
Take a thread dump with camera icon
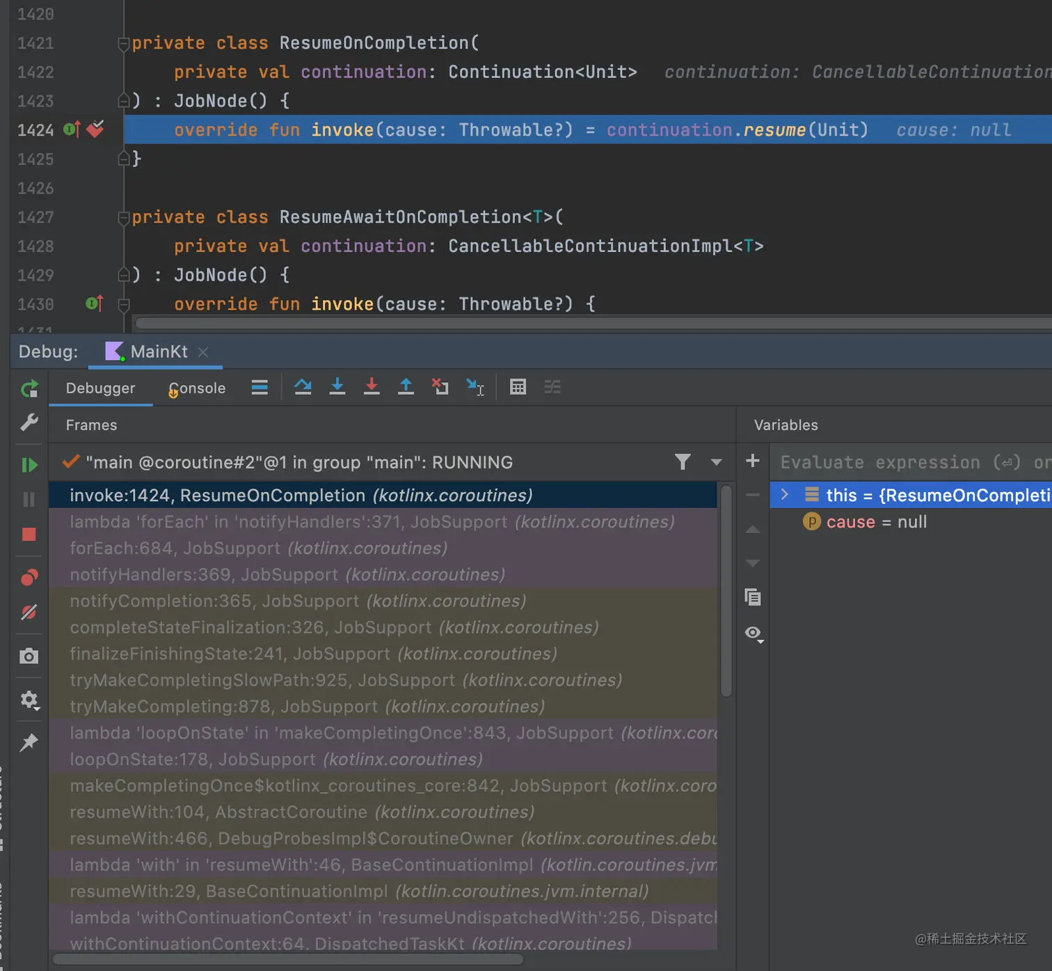(29, 656)
